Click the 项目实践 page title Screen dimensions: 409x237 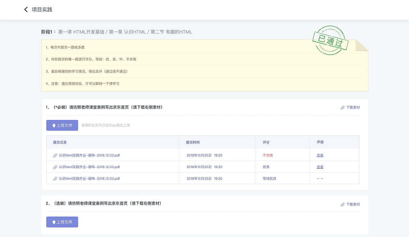[x=42, y=10]
